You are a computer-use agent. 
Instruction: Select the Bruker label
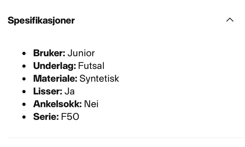[x=49, y=53]
